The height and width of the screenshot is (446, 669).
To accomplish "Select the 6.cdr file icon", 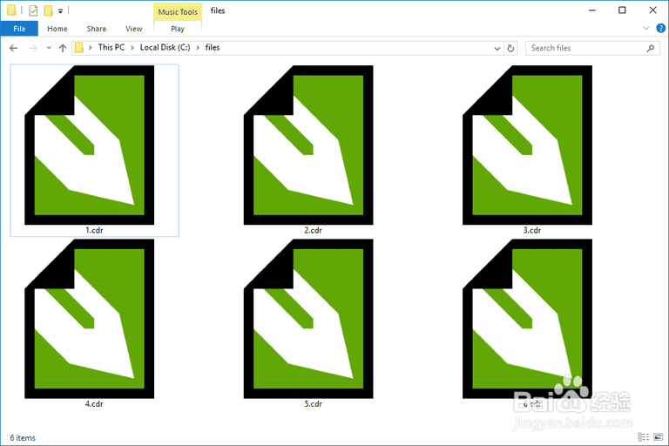I will [x=527, y=319].
